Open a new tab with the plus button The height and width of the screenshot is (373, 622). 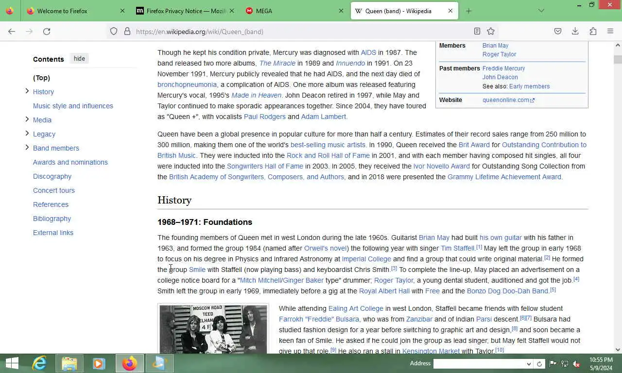pyautogui.click(x=468, y=11)
